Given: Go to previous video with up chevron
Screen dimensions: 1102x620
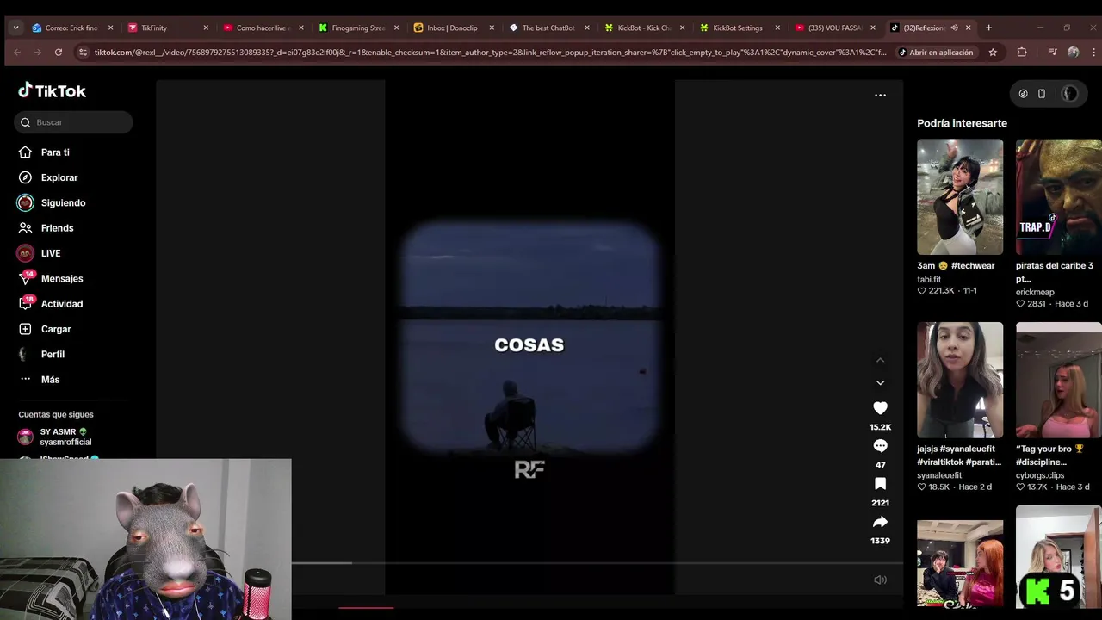Looking at the screenshot, I should tap(880, 360).
